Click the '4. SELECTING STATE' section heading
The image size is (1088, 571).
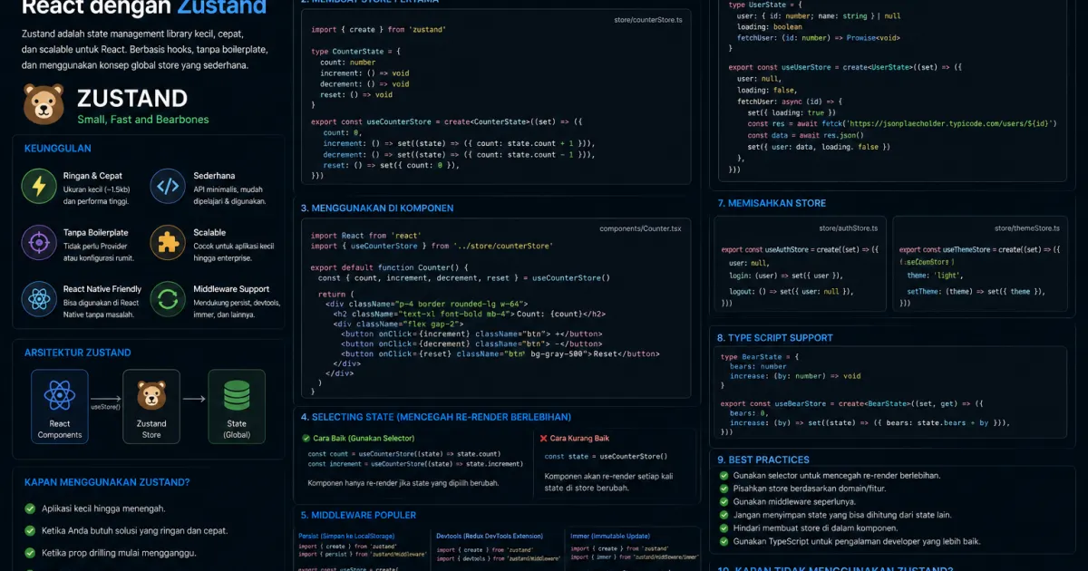(436, 417)
